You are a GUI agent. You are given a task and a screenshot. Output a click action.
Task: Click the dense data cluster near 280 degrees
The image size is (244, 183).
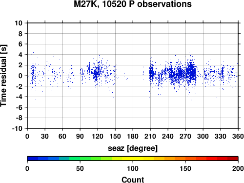[191, 72]
